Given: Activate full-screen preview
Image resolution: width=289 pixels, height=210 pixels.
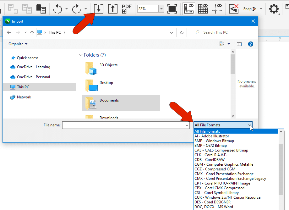Looking at the screenshot, I should click(172, 8).
